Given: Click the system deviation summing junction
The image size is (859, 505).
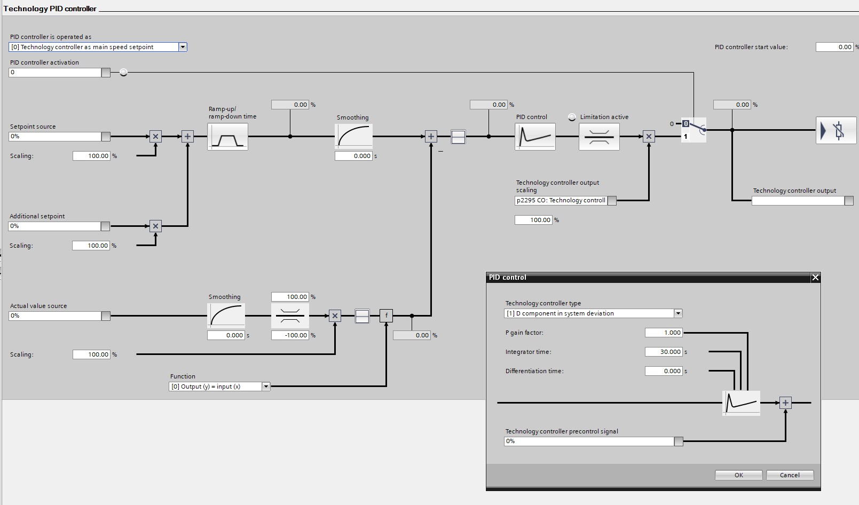Looking at the screenshot, I should (x=431, y=137).
